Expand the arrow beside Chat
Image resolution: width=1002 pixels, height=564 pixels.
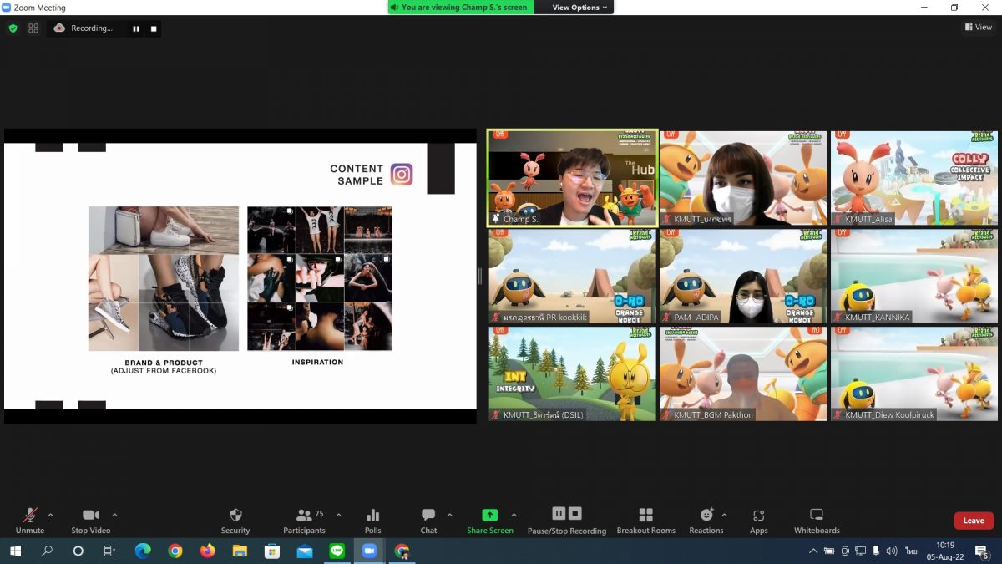[x=449, y=515]
